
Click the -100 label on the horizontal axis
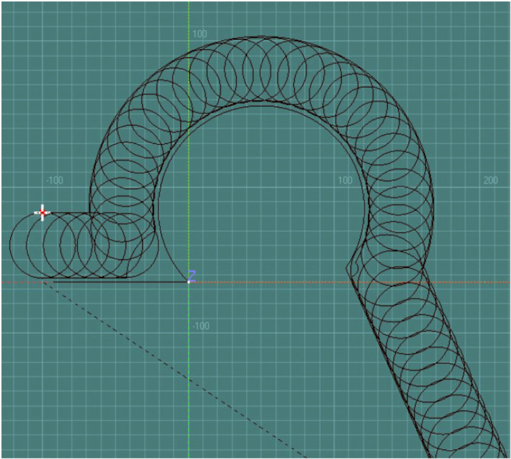(x=54, y=180)
